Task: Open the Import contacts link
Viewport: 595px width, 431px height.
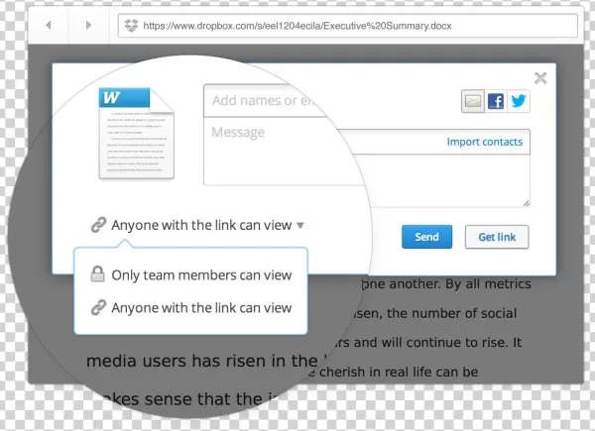Action: tap(484, 142)
